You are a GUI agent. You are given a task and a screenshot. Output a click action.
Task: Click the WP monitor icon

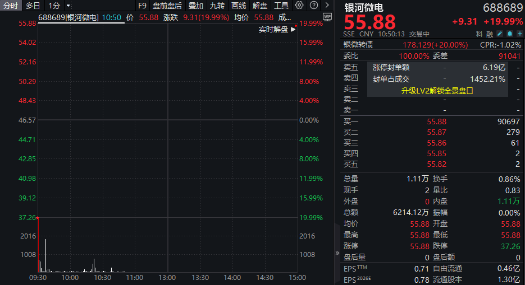coord(327,17)
